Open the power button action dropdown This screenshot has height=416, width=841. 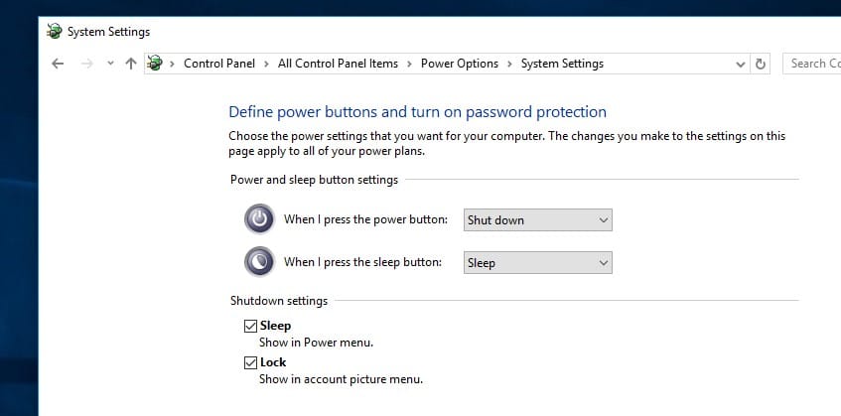click(537, 219)
